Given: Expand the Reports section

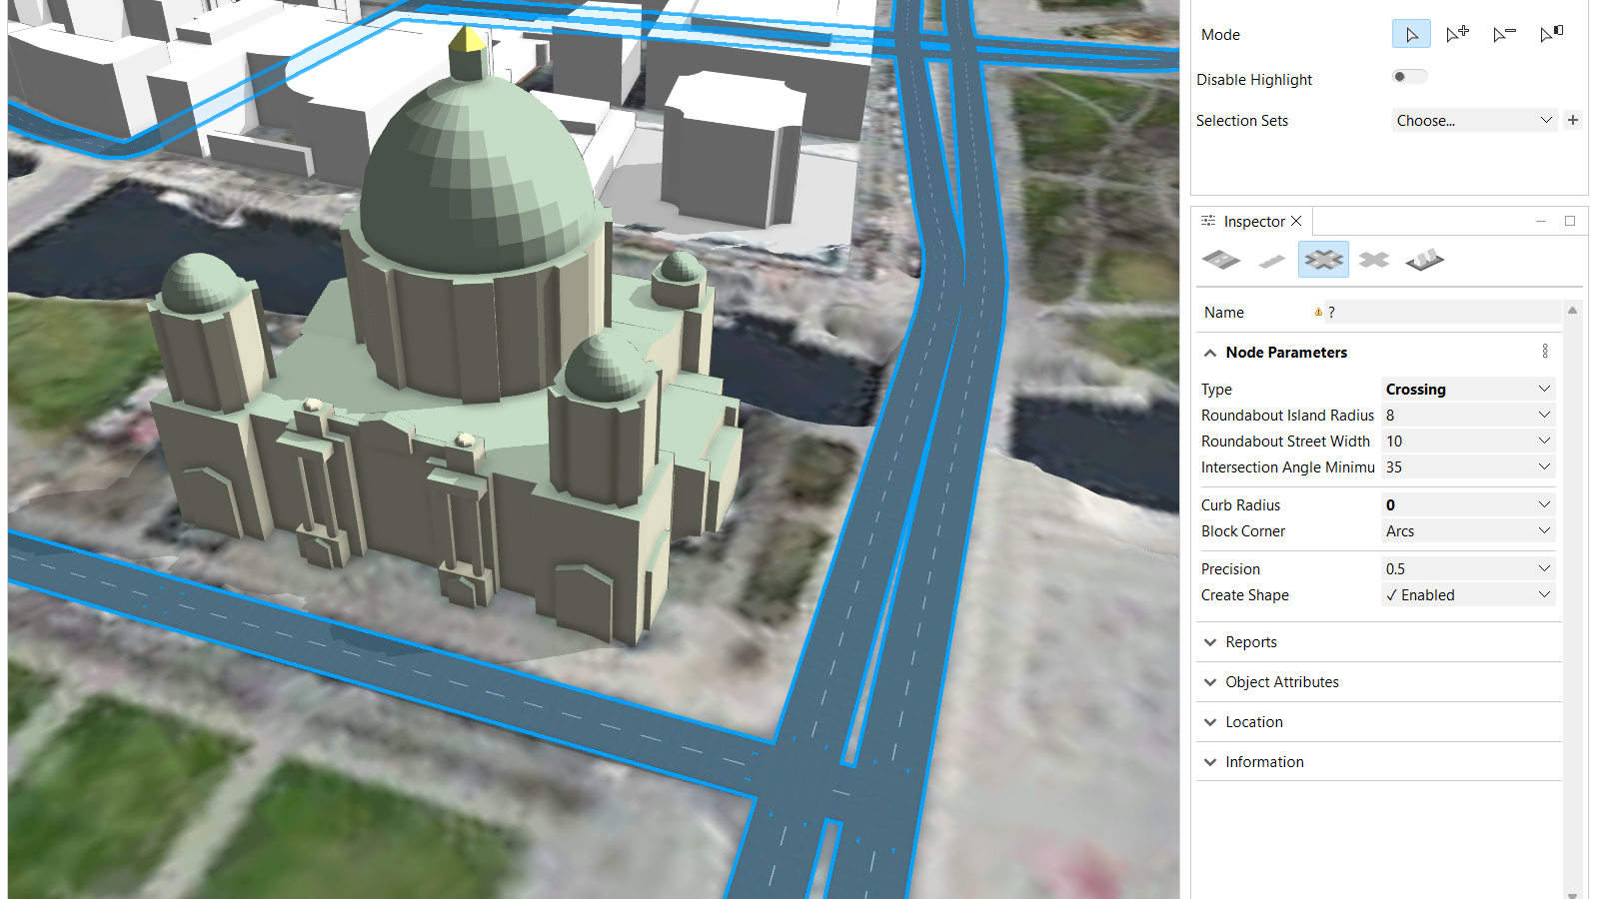Looking at the screenshot, I should pos(1250,642).
